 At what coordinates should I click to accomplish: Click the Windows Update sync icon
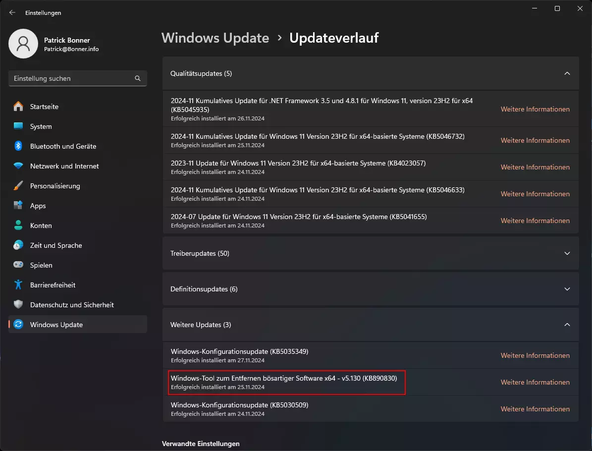pos(18,324)
